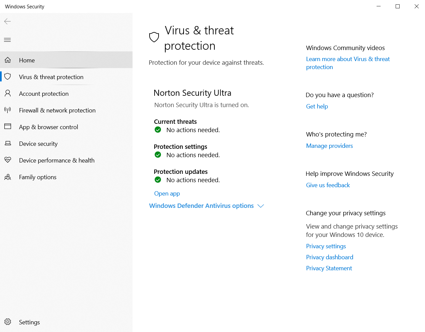Click Give us feedback link

pyautogui.click(x=328, y=185)
